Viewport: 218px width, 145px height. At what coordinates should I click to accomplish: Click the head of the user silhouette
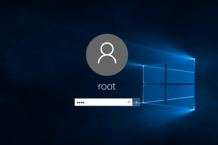pyautogui.click(x=107, y=48)
